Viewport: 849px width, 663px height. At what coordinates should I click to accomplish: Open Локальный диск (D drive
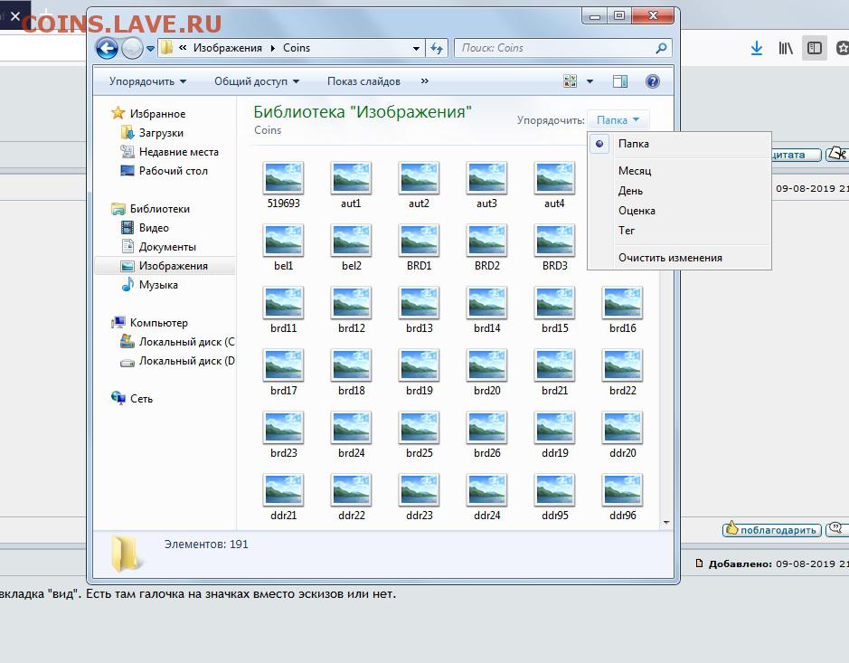click(177, 361)
